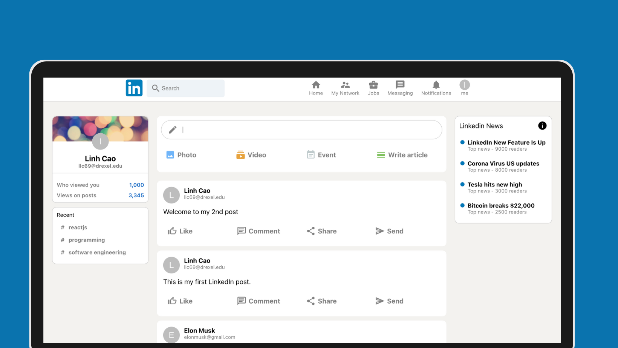618x348 pixels.
Task: Open the 'software engineering' recent hashtag
Action: (x=97, y=252)
